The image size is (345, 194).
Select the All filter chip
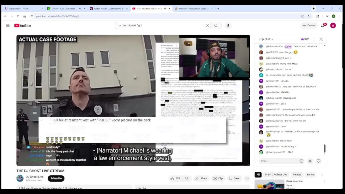(x=258, y=175)
